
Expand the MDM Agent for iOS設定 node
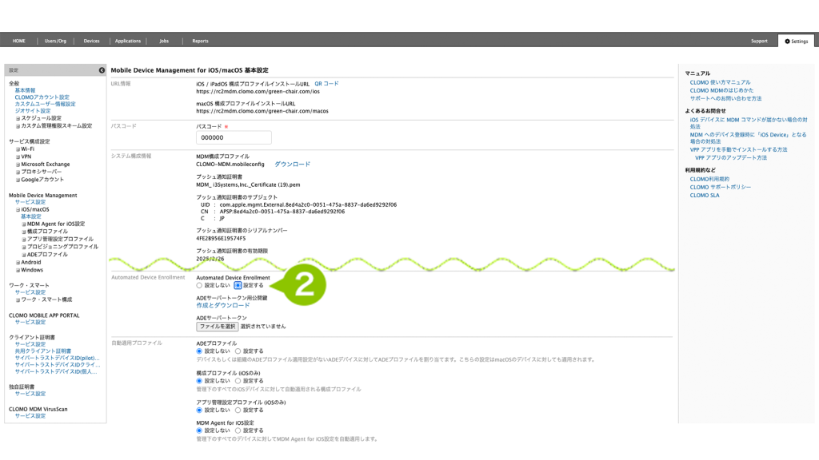24,224
